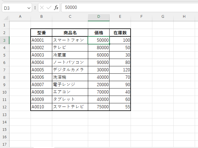Select the スマートテレビ cell
This screenshot has height=148, width=198.
click(x=70, y=107)
